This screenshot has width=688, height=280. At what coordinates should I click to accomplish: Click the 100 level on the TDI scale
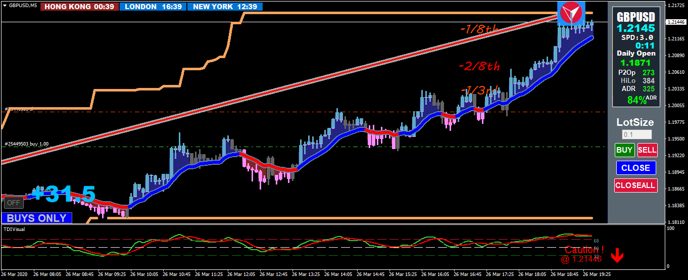[x=670, y=229]
